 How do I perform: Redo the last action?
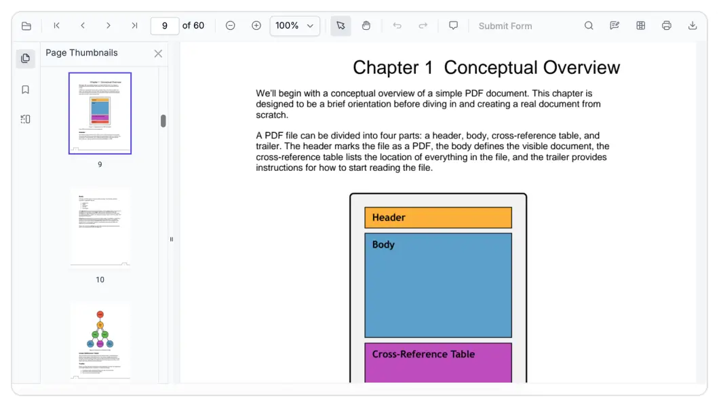pos(423,25)
